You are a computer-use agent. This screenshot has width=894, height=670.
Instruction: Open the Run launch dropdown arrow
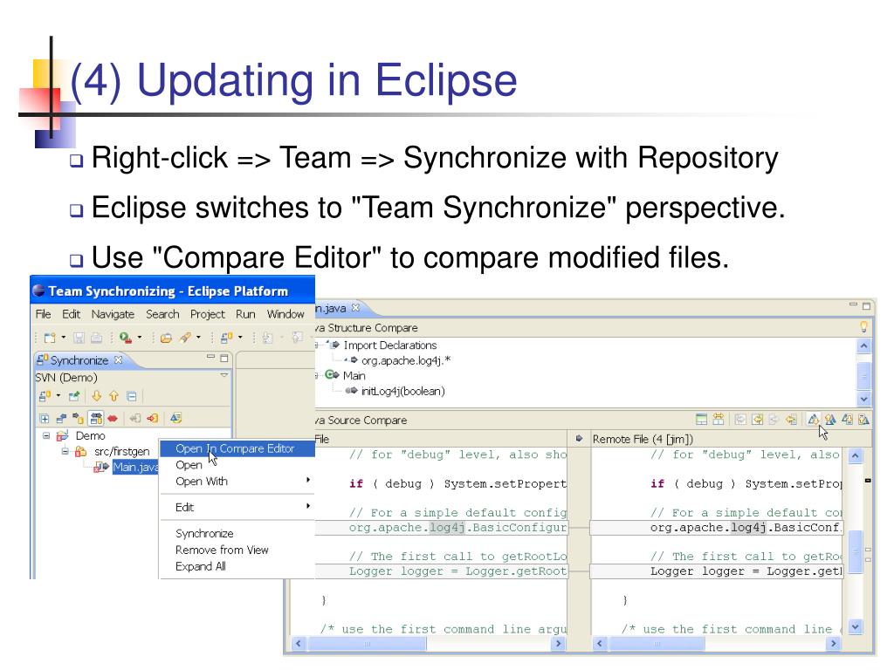click(x=139, y=338)
